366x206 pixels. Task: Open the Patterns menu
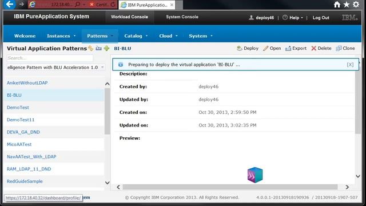tap(100, 36)
